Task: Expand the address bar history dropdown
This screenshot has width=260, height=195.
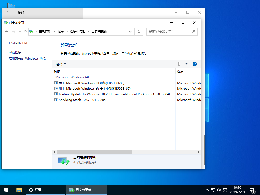Action: click(x=130, y=31)
